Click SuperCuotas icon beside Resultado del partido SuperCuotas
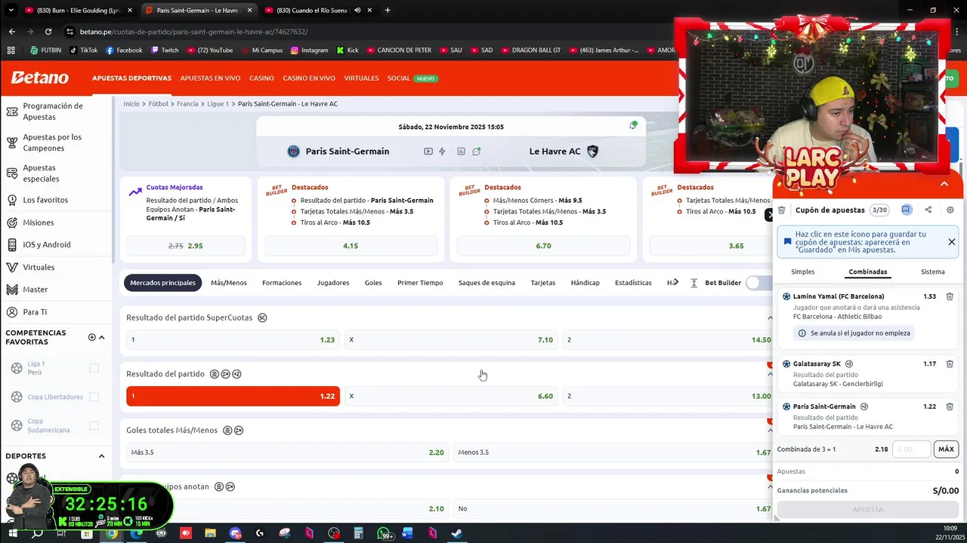Image resolution: width=967 pixels, height=543 pixels. coord(262,318)
